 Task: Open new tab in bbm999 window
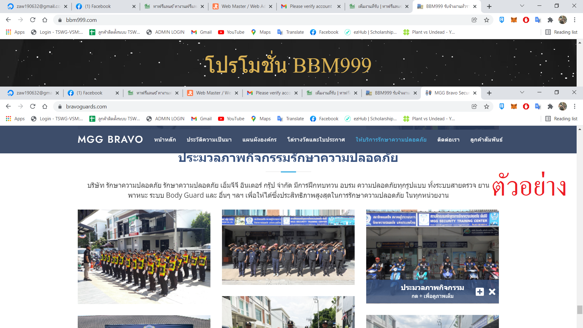tap(489, 6)
